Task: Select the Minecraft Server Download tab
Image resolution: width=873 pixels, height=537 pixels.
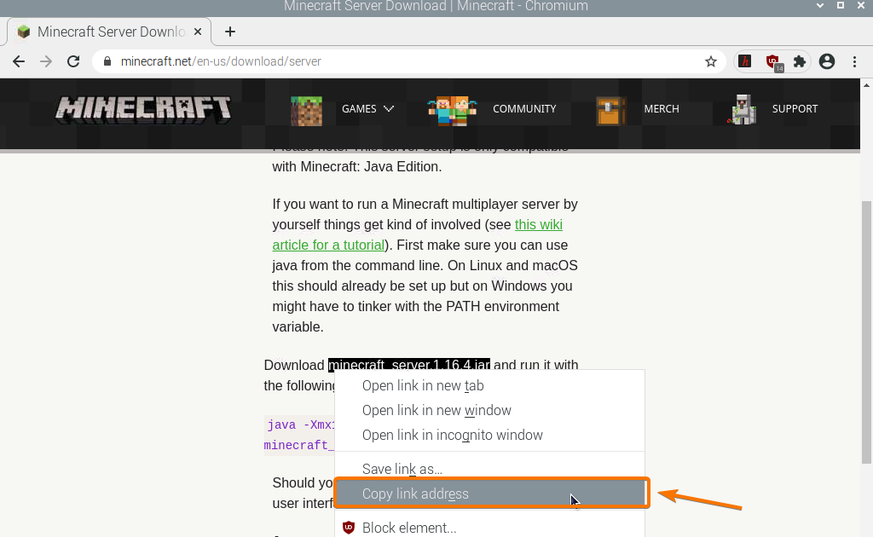Action: tap(109, 32)
